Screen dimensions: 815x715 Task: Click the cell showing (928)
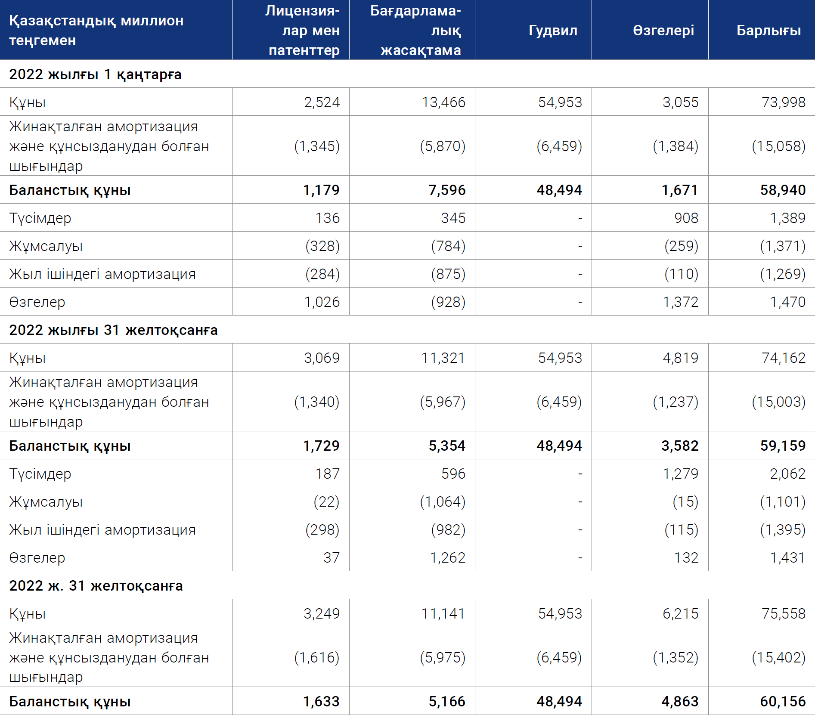tap(448, 302)
